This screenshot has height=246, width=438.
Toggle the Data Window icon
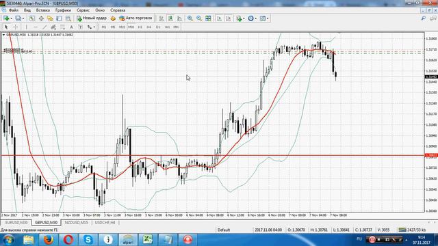point(41,18)
